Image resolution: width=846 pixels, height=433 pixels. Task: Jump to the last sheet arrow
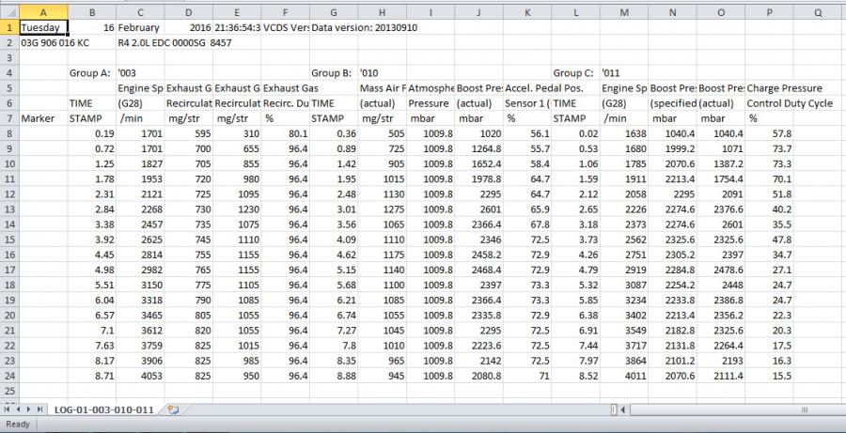39,410
